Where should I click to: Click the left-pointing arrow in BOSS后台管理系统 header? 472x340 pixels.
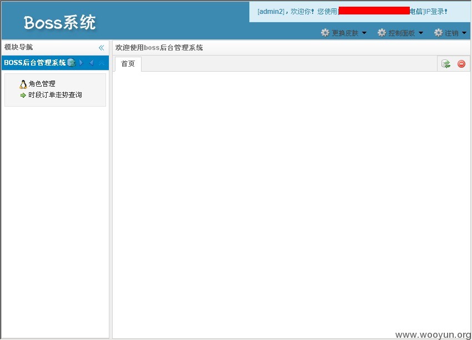[x=92, y=63]
